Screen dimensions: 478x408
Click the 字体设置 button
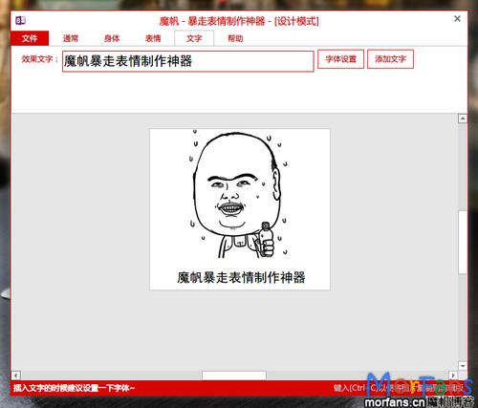[340, 59]
